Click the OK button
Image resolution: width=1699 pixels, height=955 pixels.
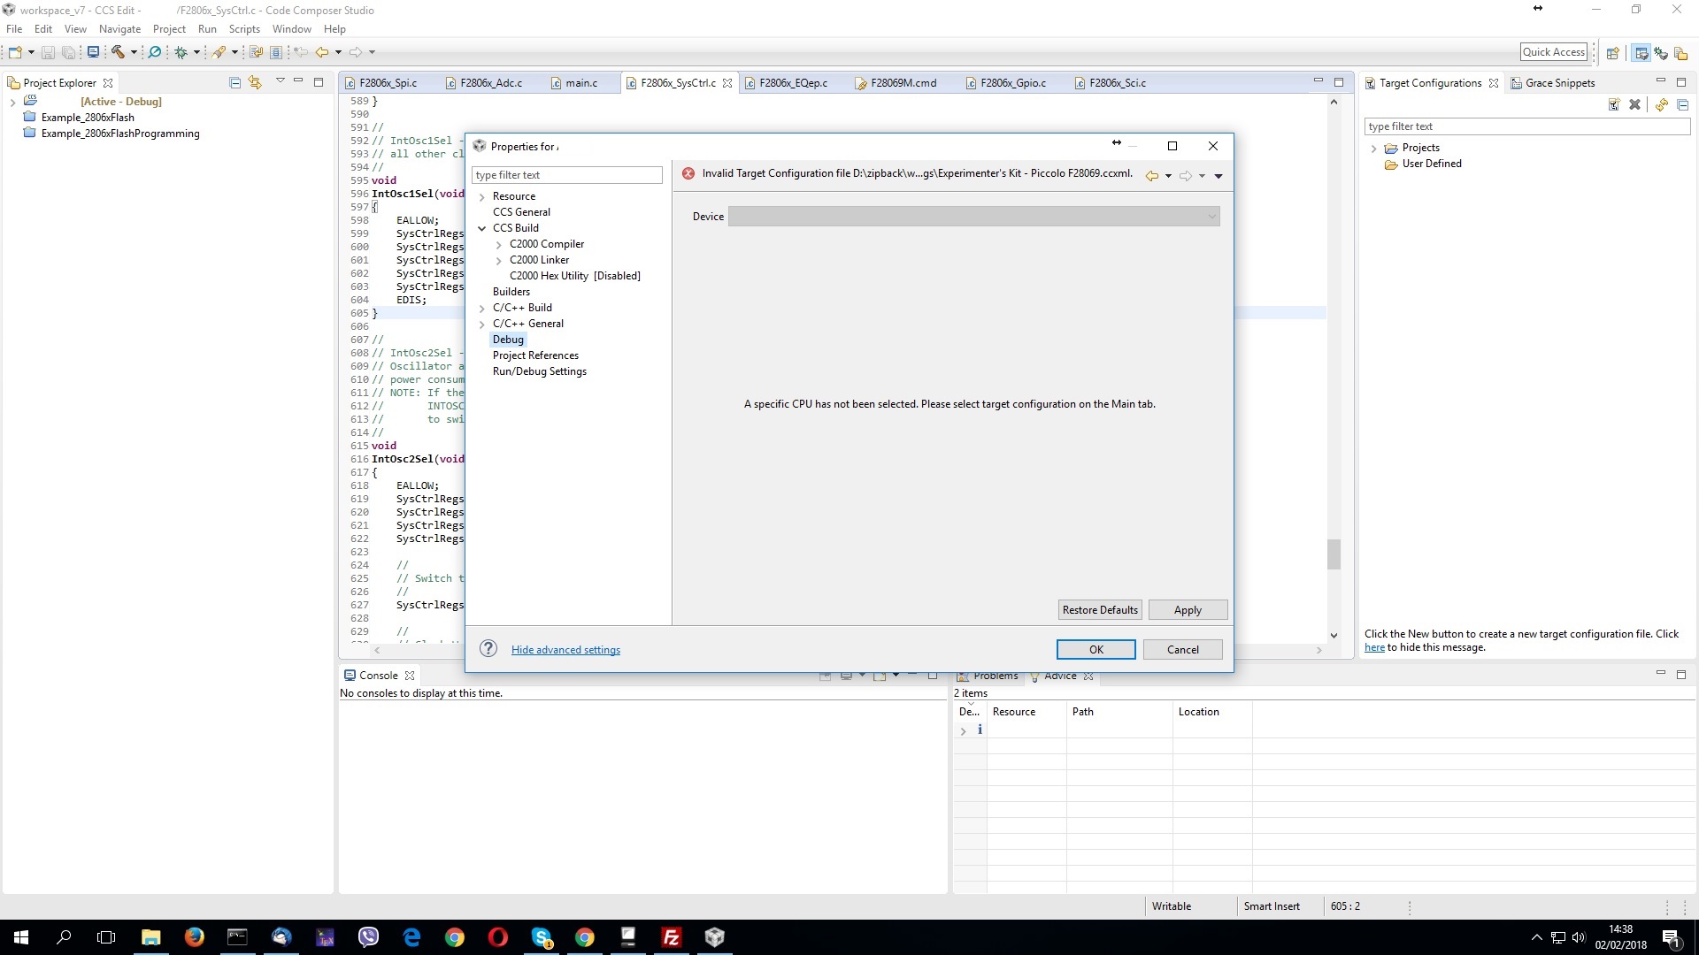tap(1096, 650)
